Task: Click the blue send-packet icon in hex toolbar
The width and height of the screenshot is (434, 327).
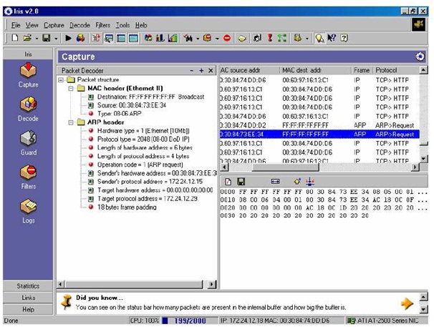Action: (x=310, y=182)
